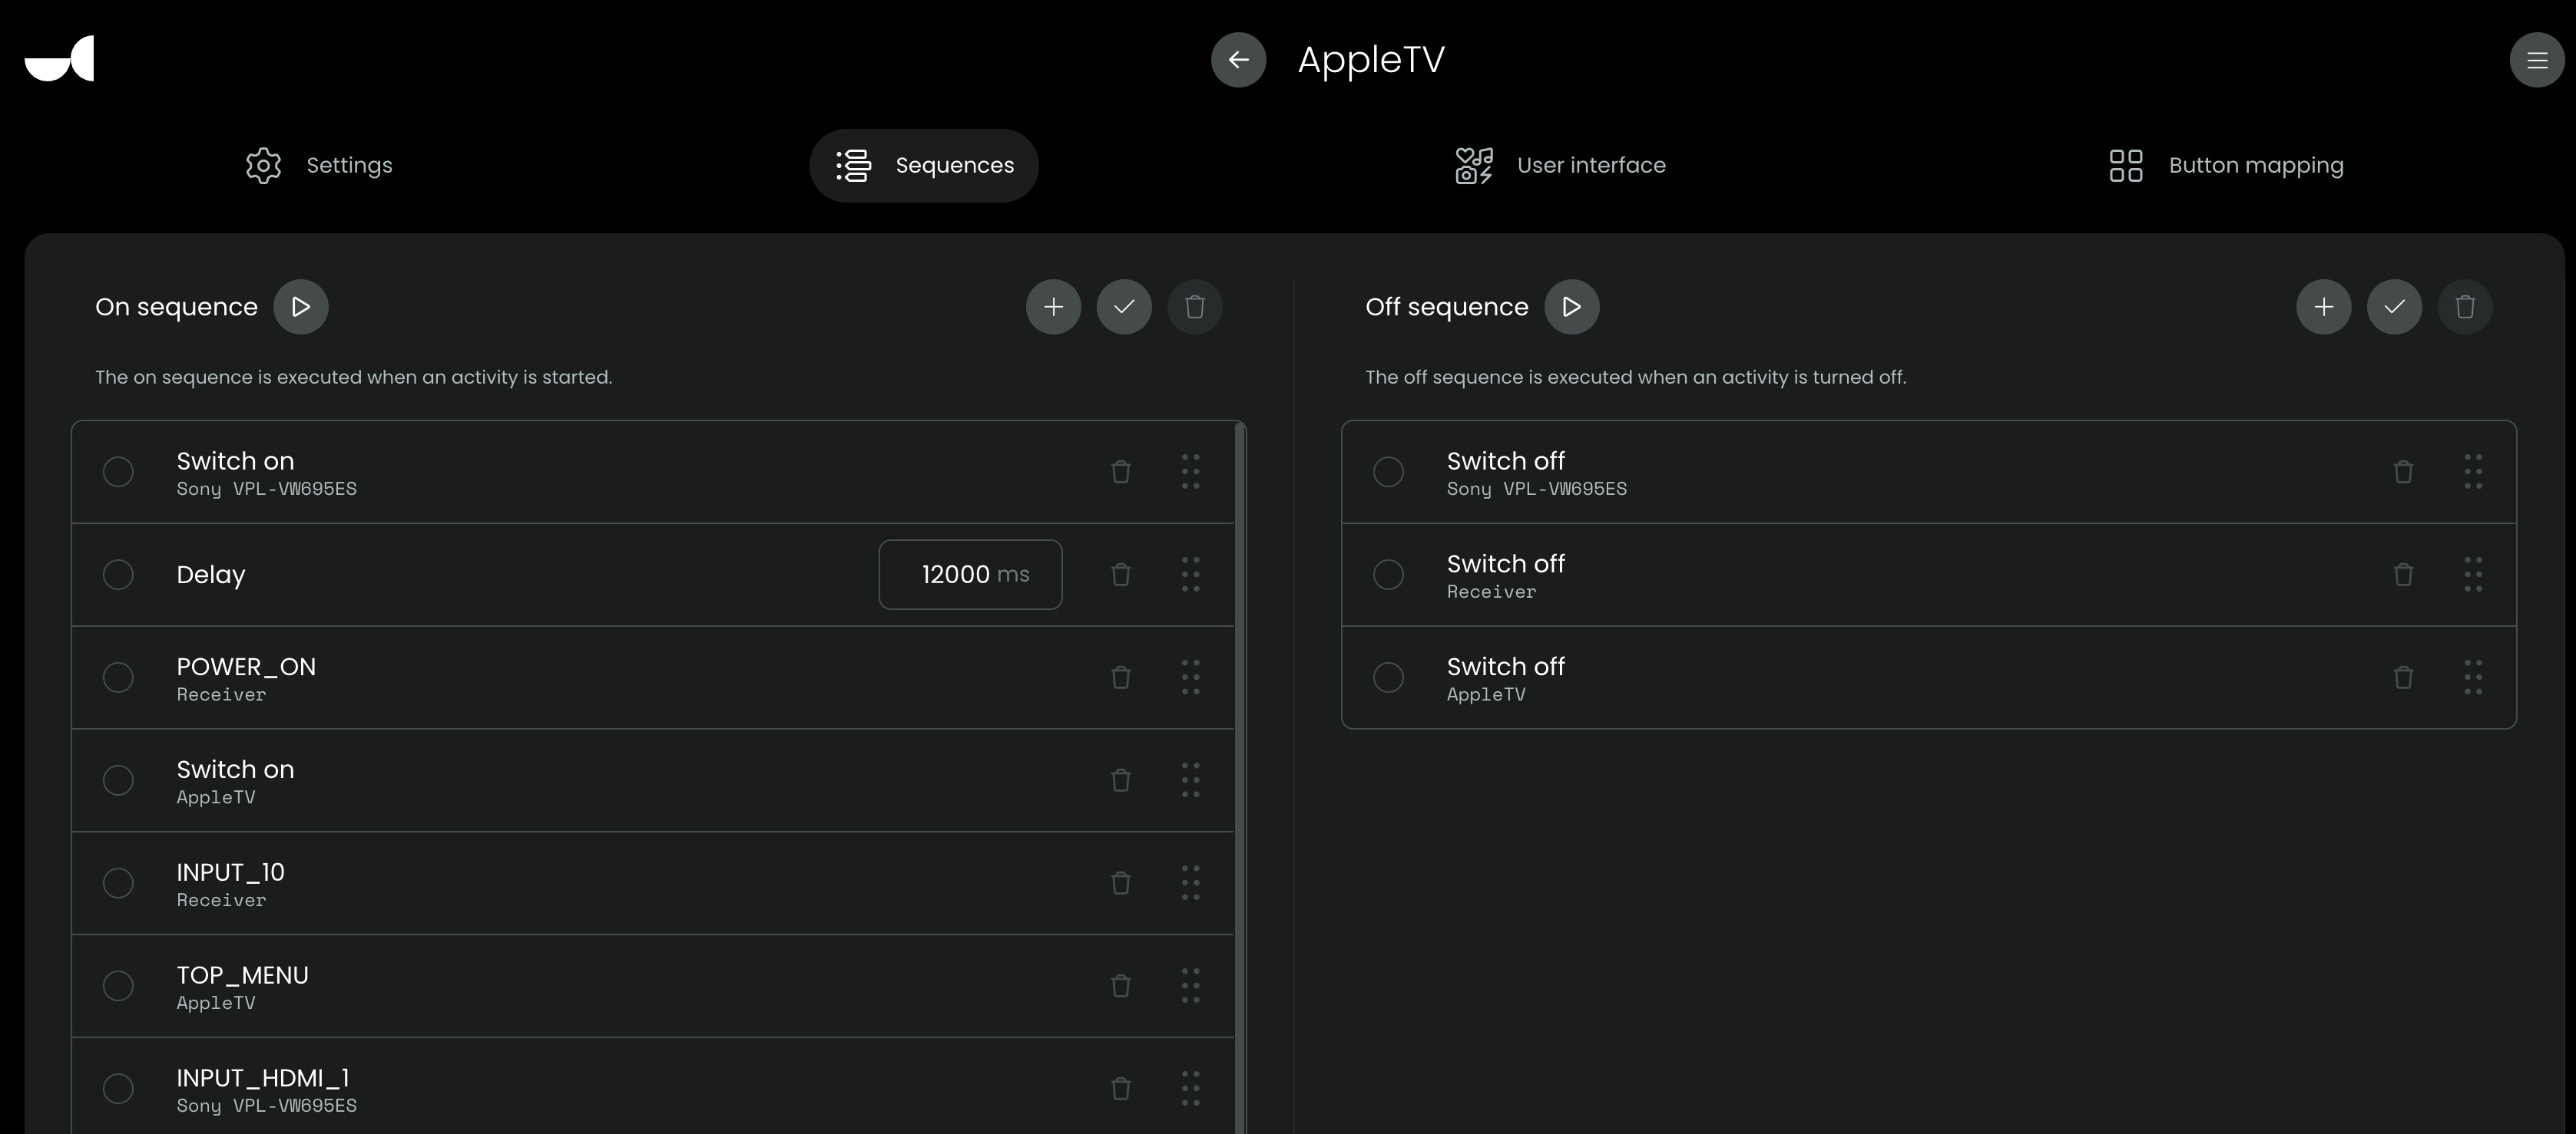Delete the Switch off AppleTV step
The height and width of the screenshot is (1134, 2576).
[2403, 677]
